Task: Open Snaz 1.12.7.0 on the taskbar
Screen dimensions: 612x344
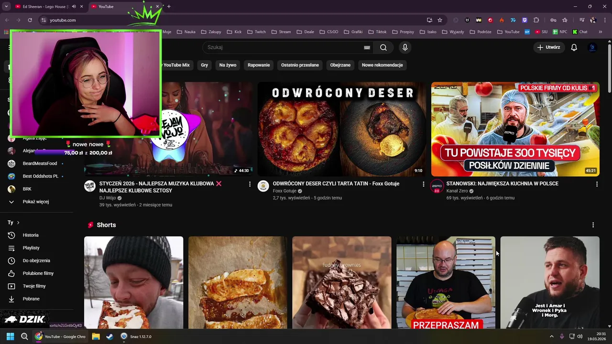Action: pyautogui.click(x=136, y=336)
